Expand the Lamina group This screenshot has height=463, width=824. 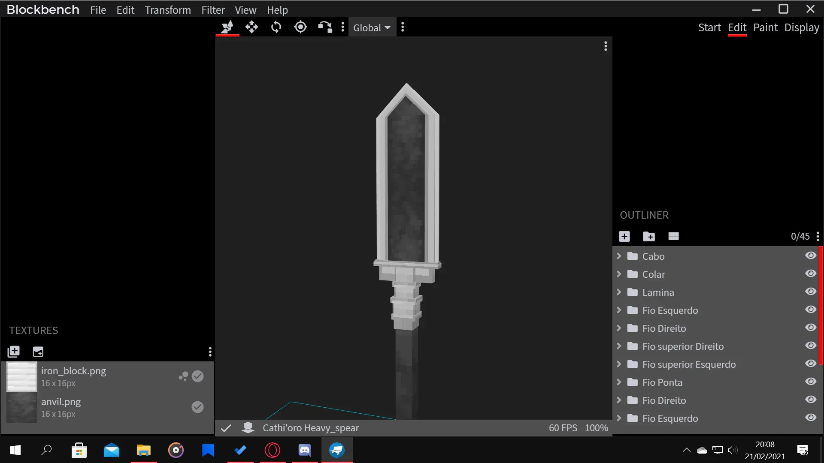pyautogui.click(x=619, y=292)
